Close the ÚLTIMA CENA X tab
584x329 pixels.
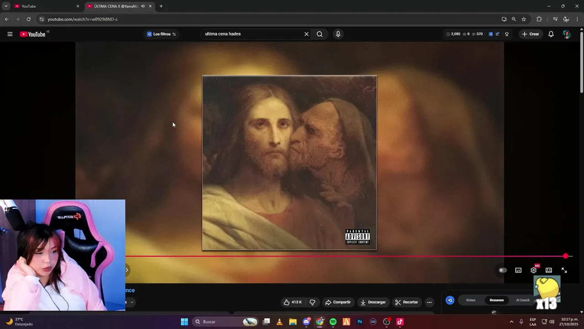[x=150, y=6]
